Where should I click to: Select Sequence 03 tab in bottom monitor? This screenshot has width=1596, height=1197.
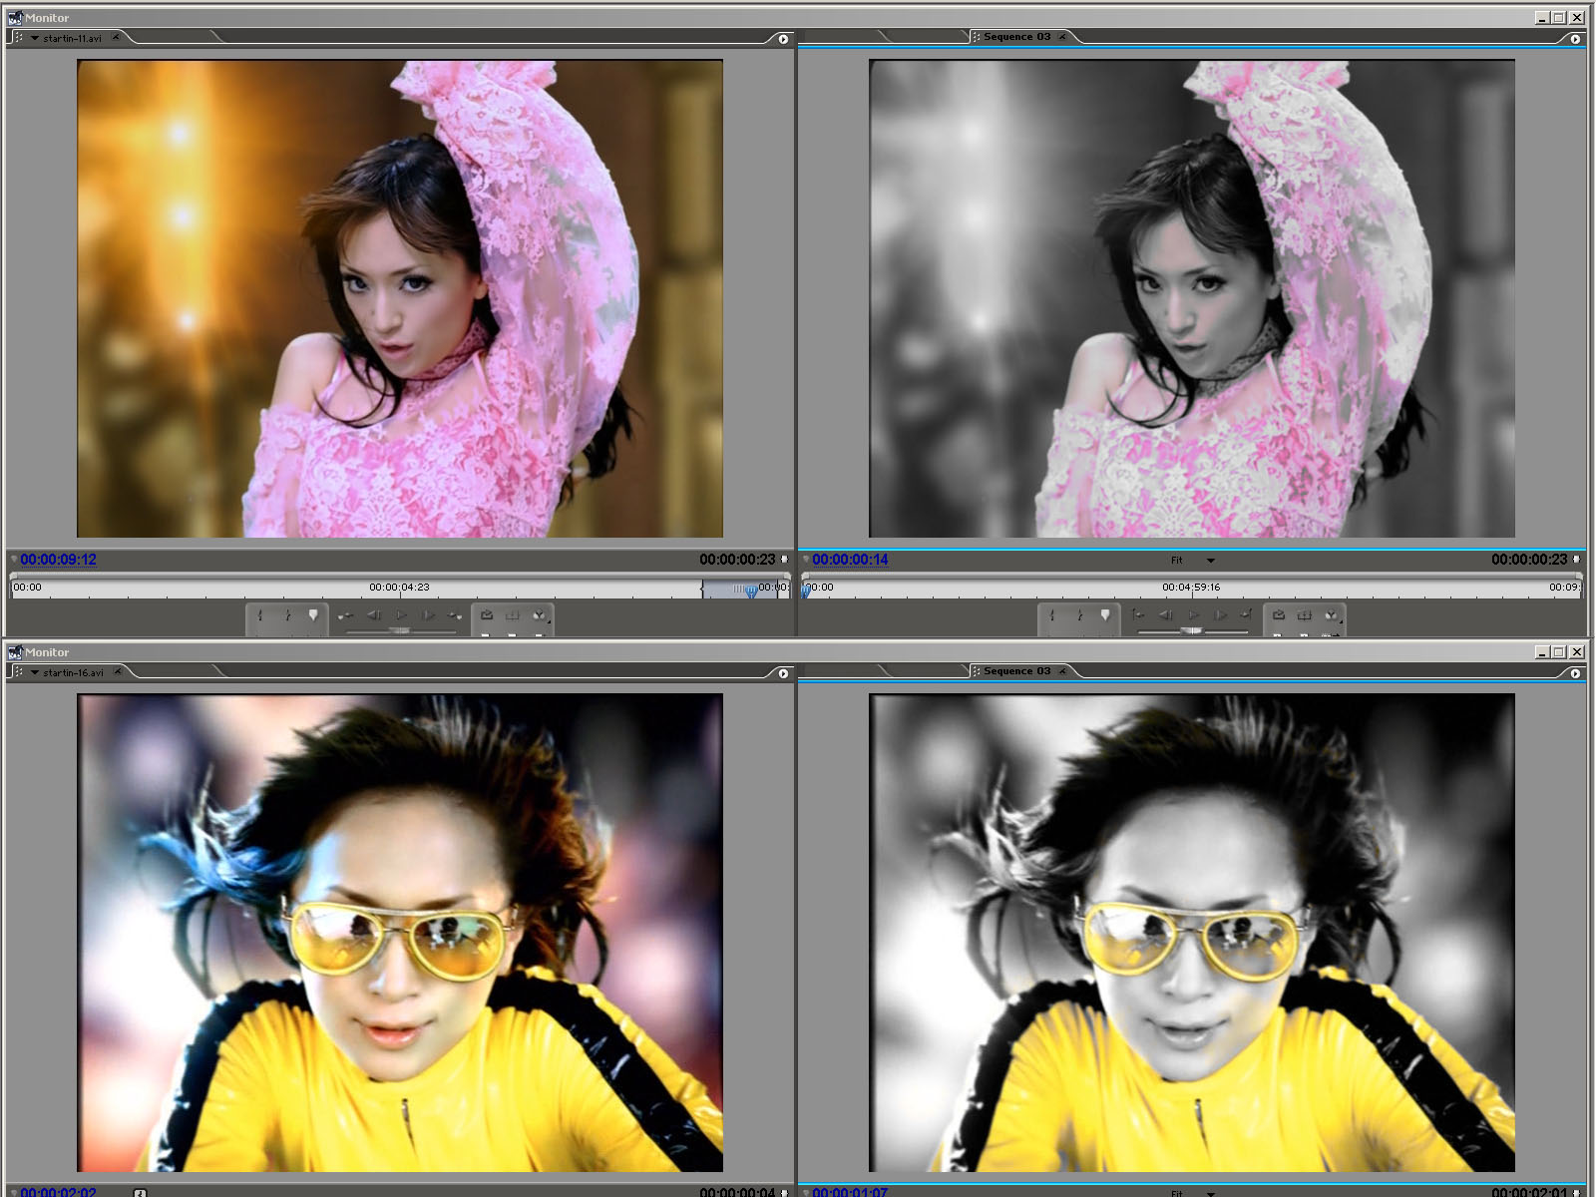coord(1016,671)
